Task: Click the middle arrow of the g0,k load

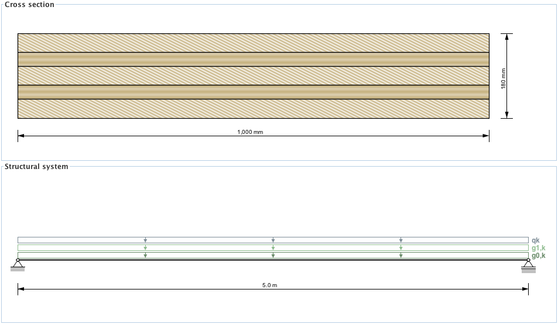Action: [273, 255]
